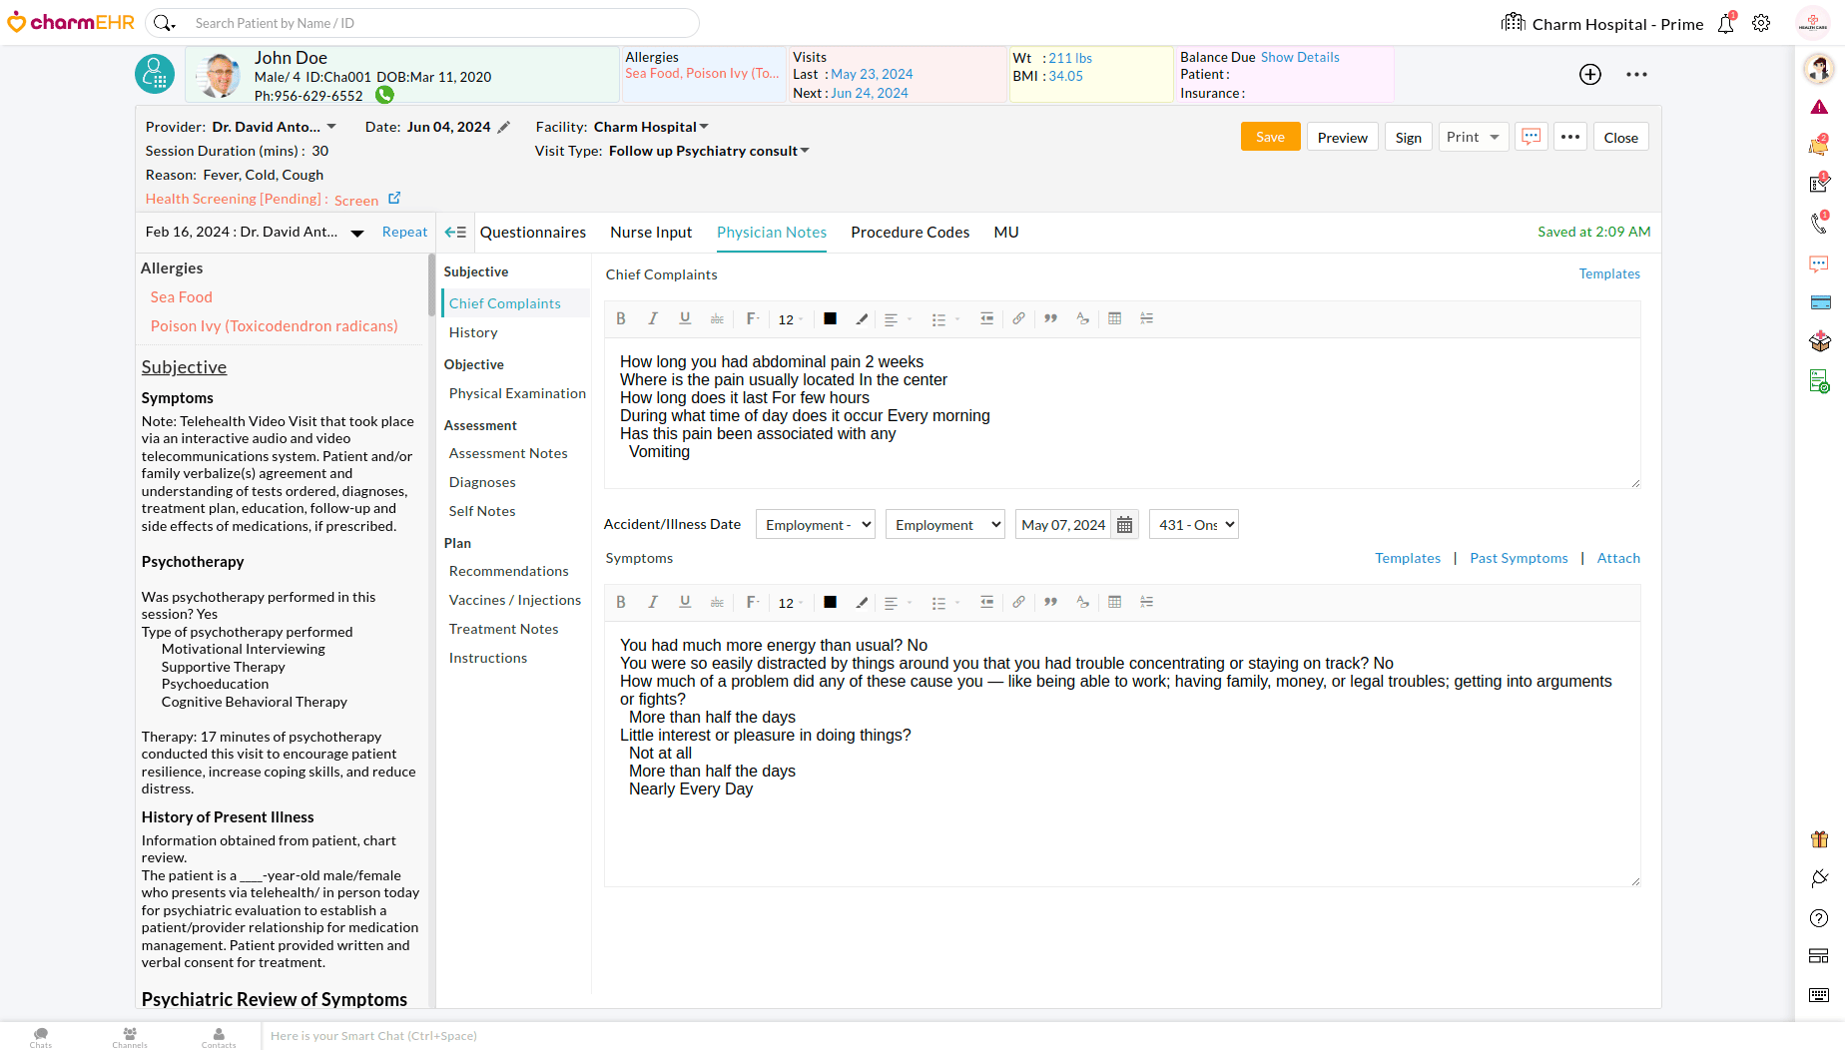Toggle underline in Chief Complaints editor
The image size is (1845, 1050).
tap(685, 319)
